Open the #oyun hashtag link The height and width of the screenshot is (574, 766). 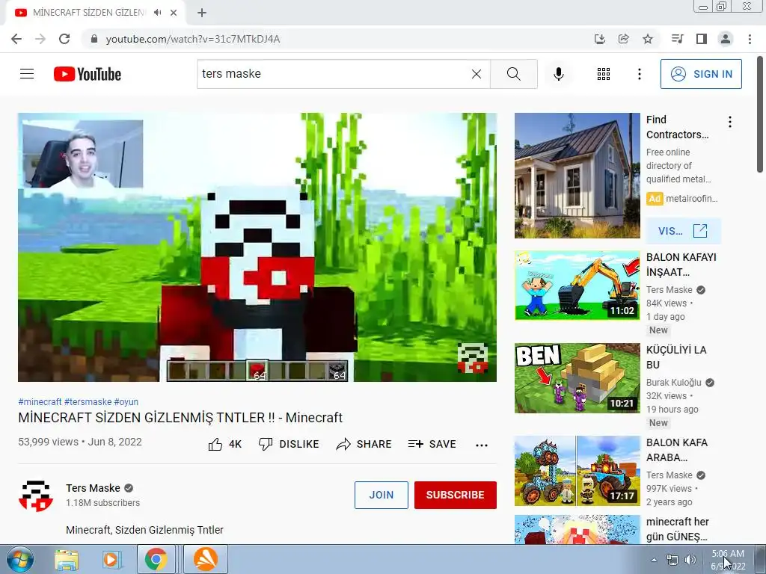pos(126,401)
